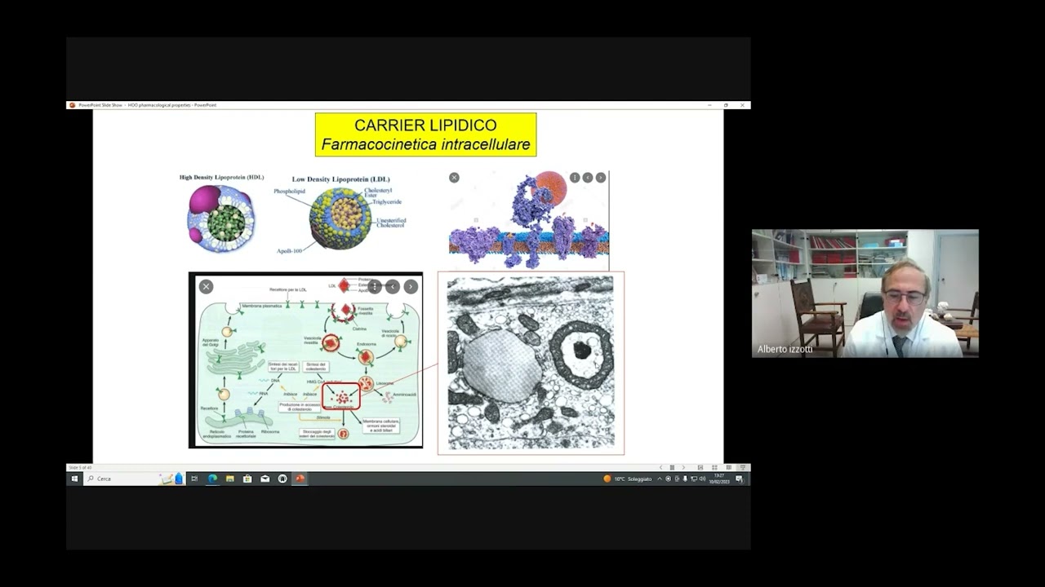Open Task View on the taskbar
Image resolution: width=1045 pixels, height=587 pixels.
point(194,479)
